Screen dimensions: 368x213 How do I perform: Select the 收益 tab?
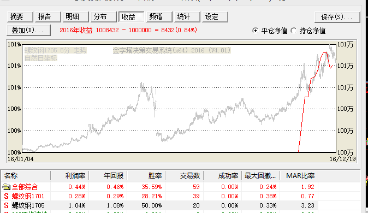[131, 17]
